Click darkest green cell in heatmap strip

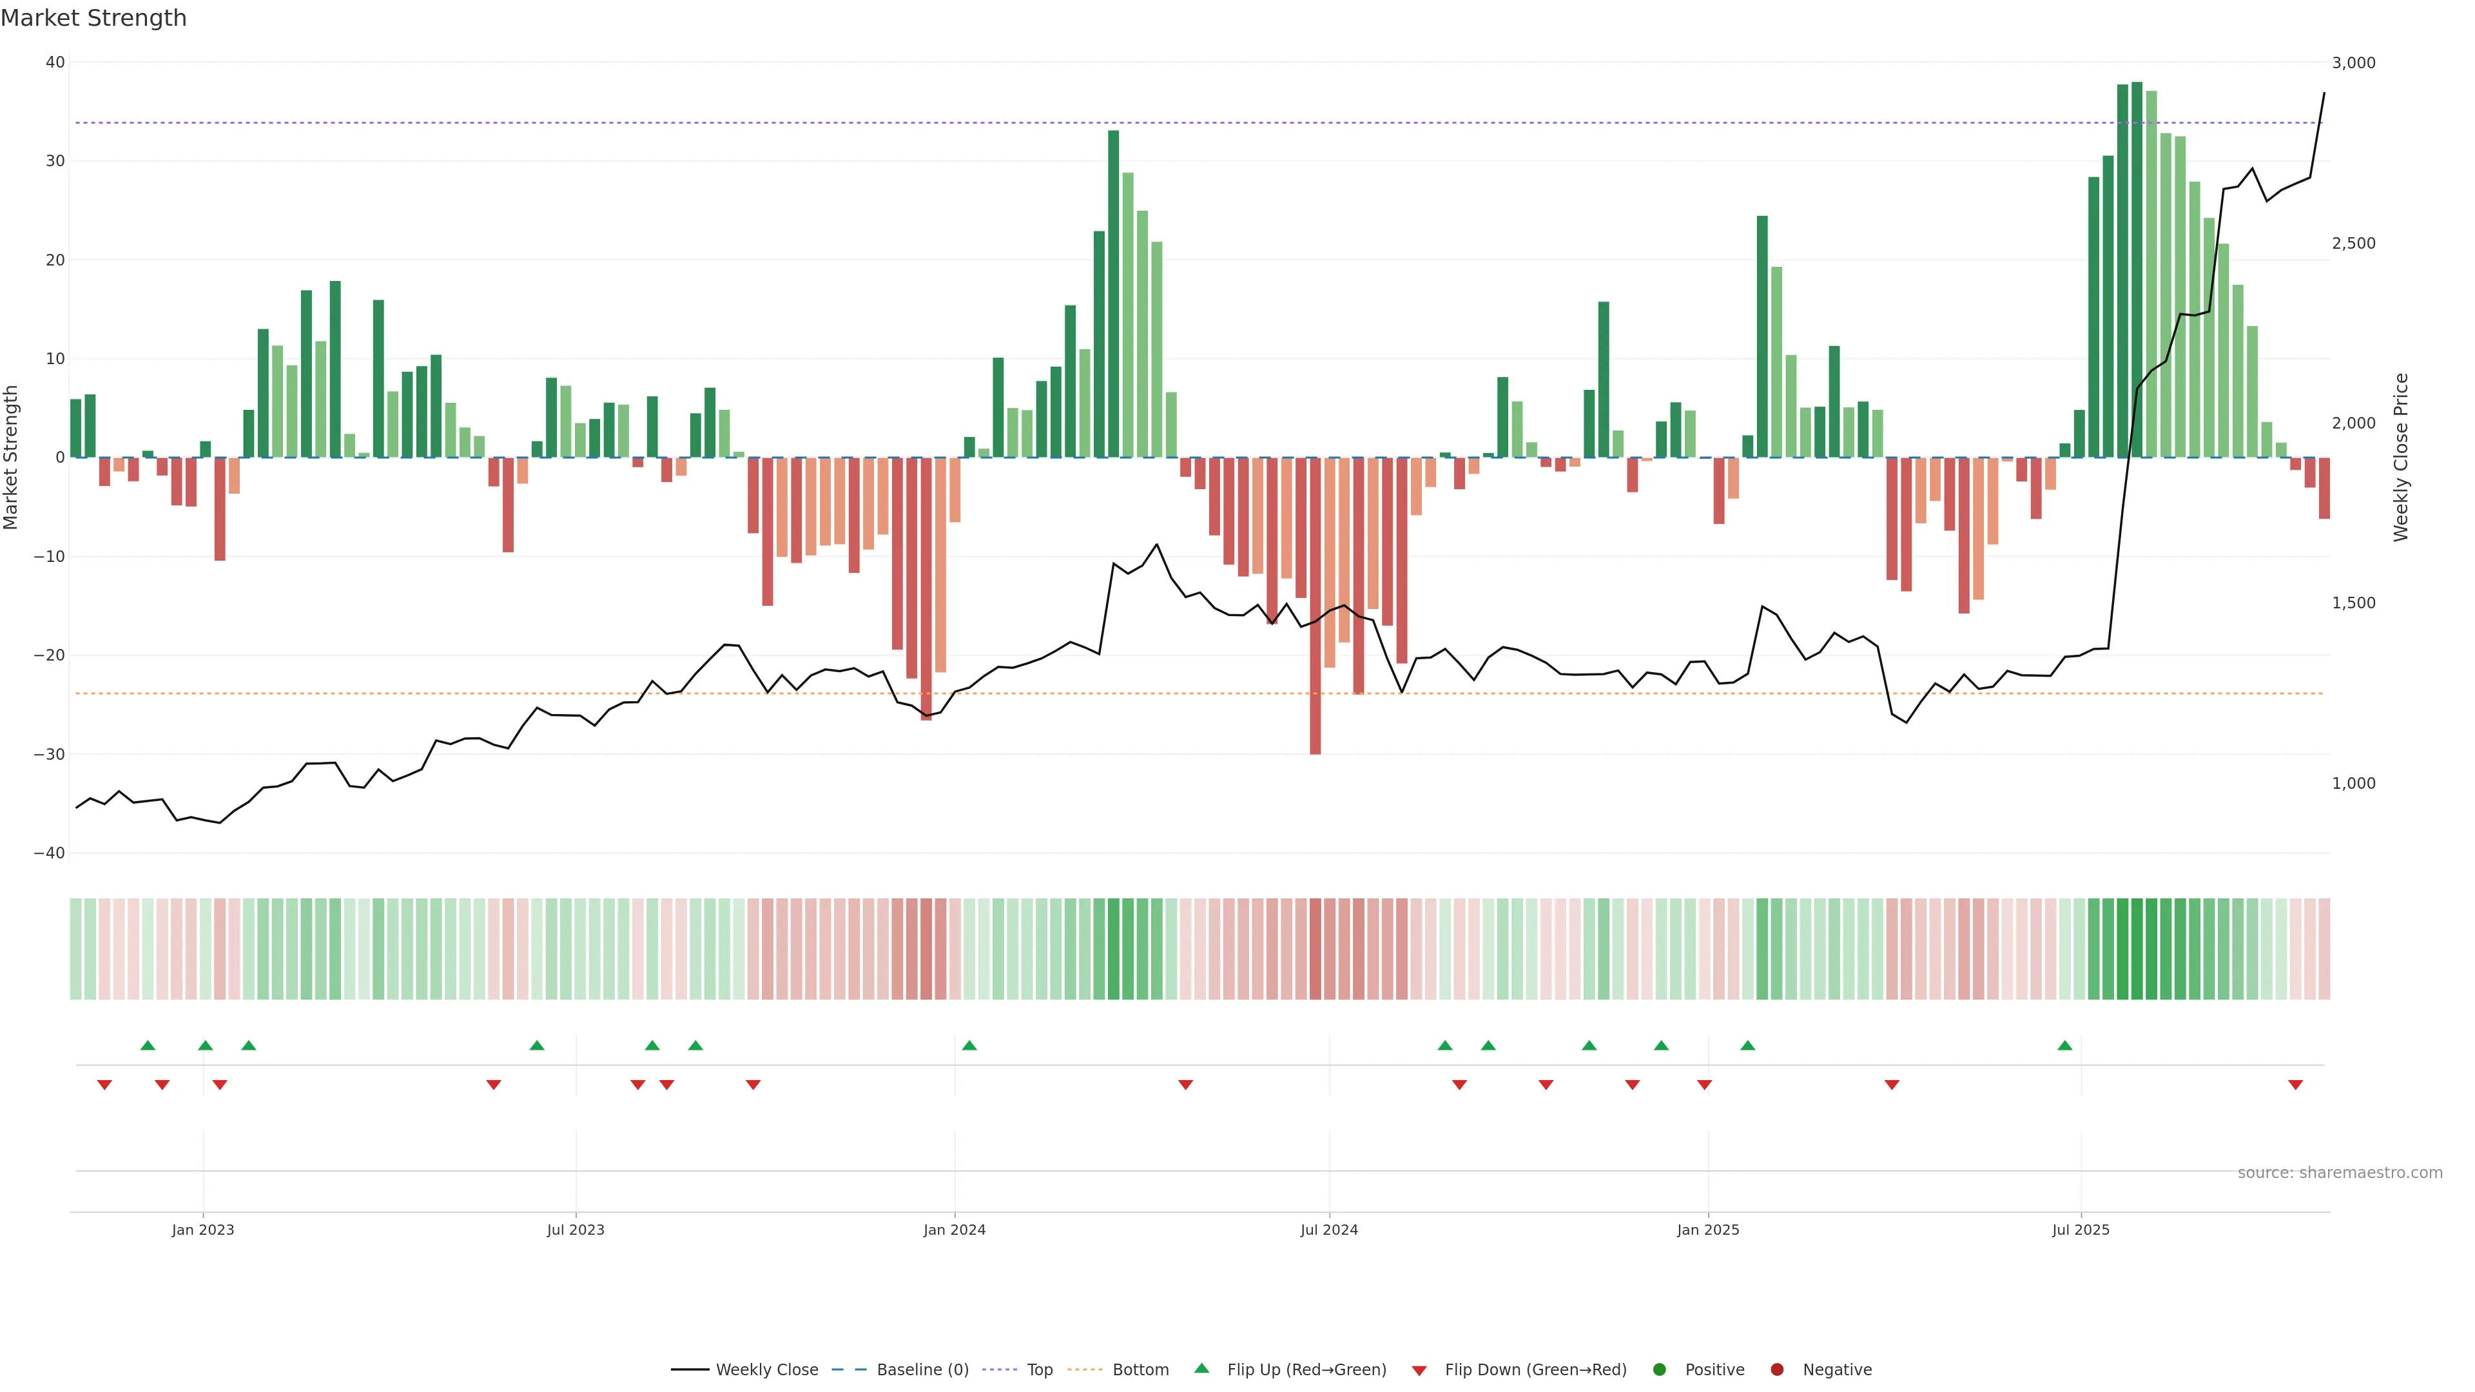coord(2137,949)
